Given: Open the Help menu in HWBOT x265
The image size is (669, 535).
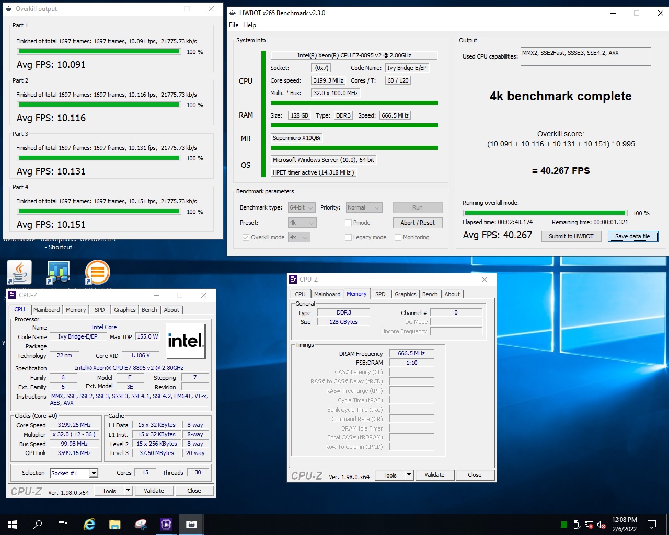Looking at the screenshot, I should (x=249, y=25).
